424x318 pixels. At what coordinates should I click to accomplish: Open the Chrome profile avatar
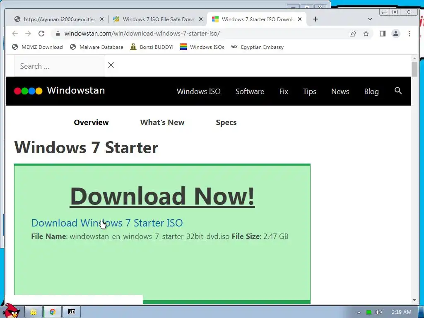coord(396,34)
